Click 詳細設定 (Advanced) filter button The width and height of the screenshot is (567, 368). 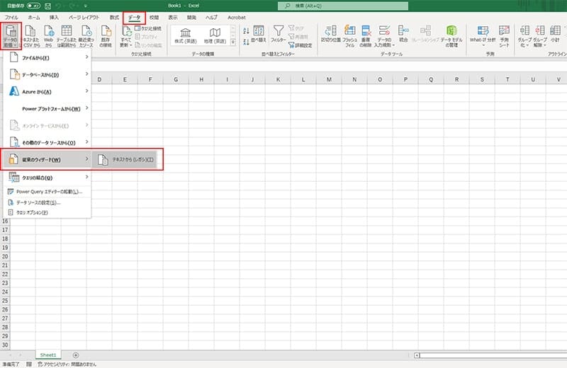[302, 44]
